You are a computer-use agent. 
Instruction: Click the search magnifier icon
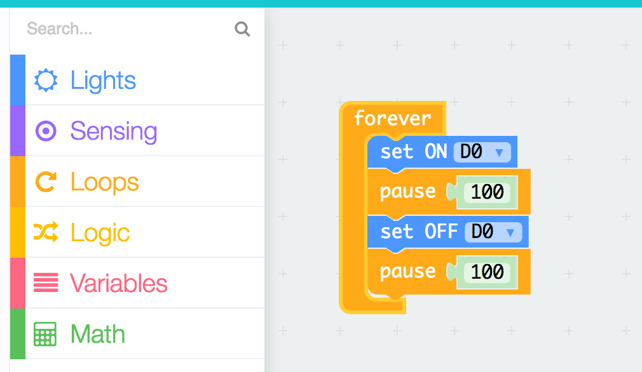pyautogui.click(x=242, y=29)
